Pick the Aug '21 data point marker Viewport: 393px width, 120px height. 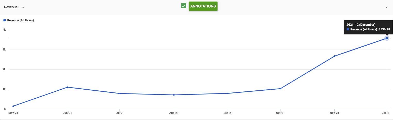[174, 95]
